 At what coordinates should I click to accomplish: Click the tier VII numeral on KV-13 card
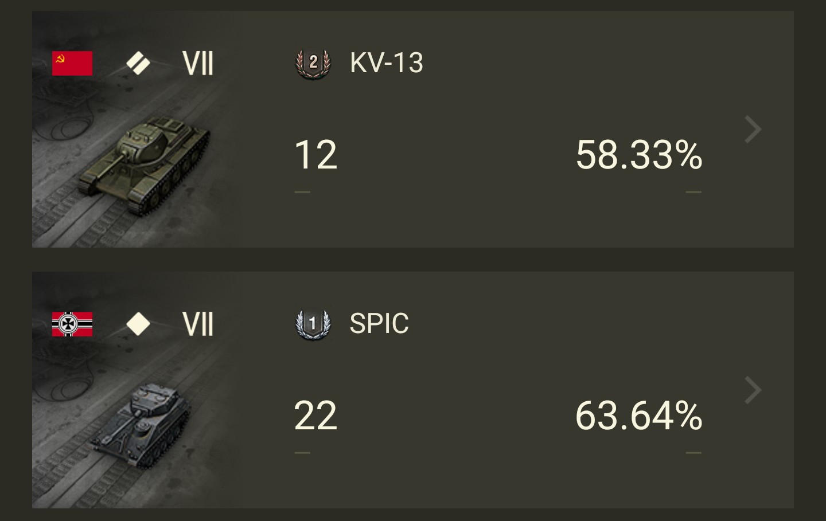click(198, 63)
